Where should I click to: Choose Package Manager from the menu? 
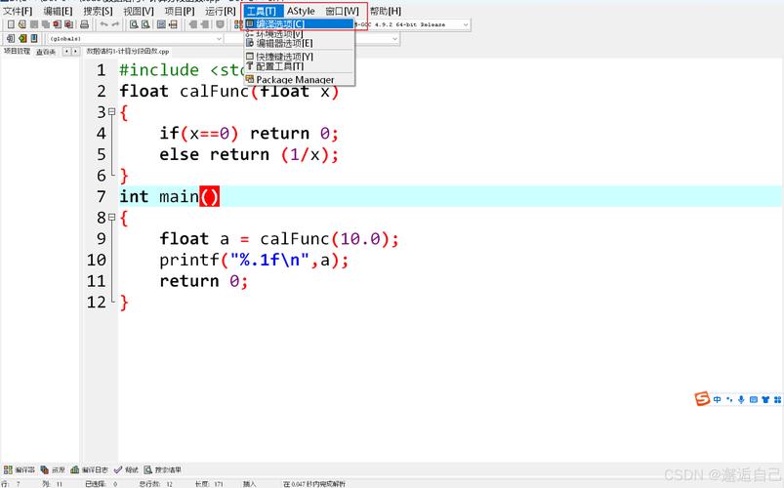[295, 79]
